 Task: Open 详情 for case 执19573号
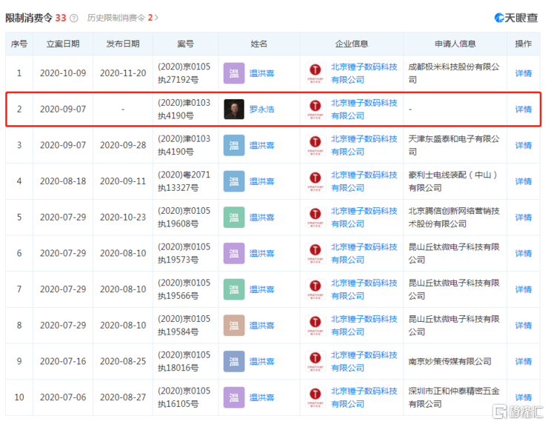click(523, 253)
